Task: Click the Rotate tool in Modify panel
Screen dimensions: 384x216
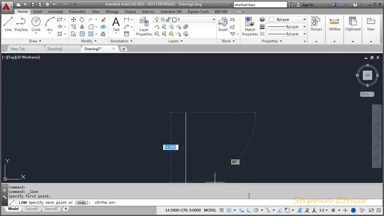Action: [x=82, y=20]
